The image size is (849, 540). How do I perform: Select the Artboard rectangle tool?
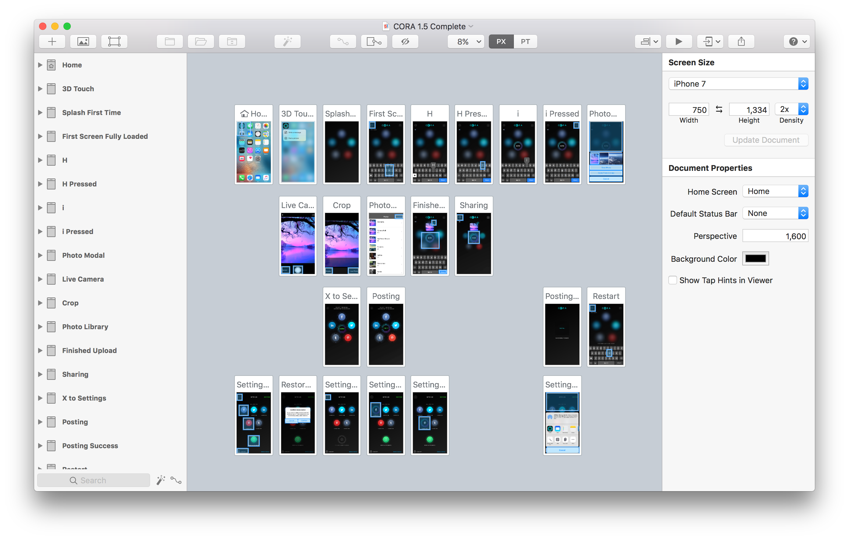114,41
